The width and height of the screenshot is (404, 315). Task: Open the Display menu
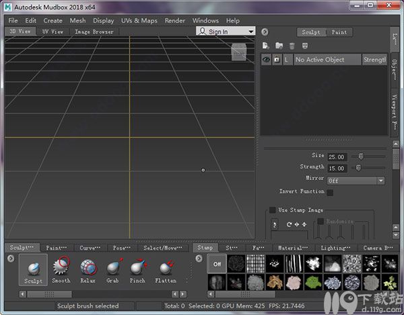tap(103, 21)
